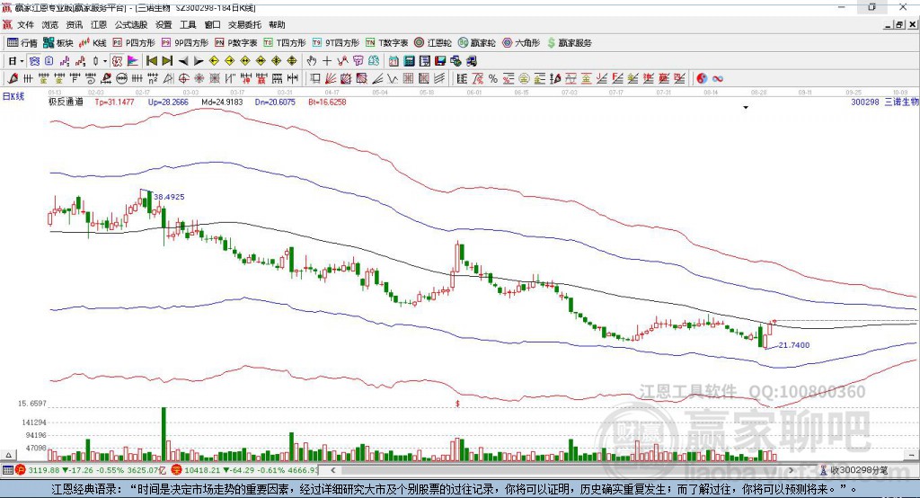Click the calendar date icon
This screenshot has width=920, height=498.
tap(394, 60)
